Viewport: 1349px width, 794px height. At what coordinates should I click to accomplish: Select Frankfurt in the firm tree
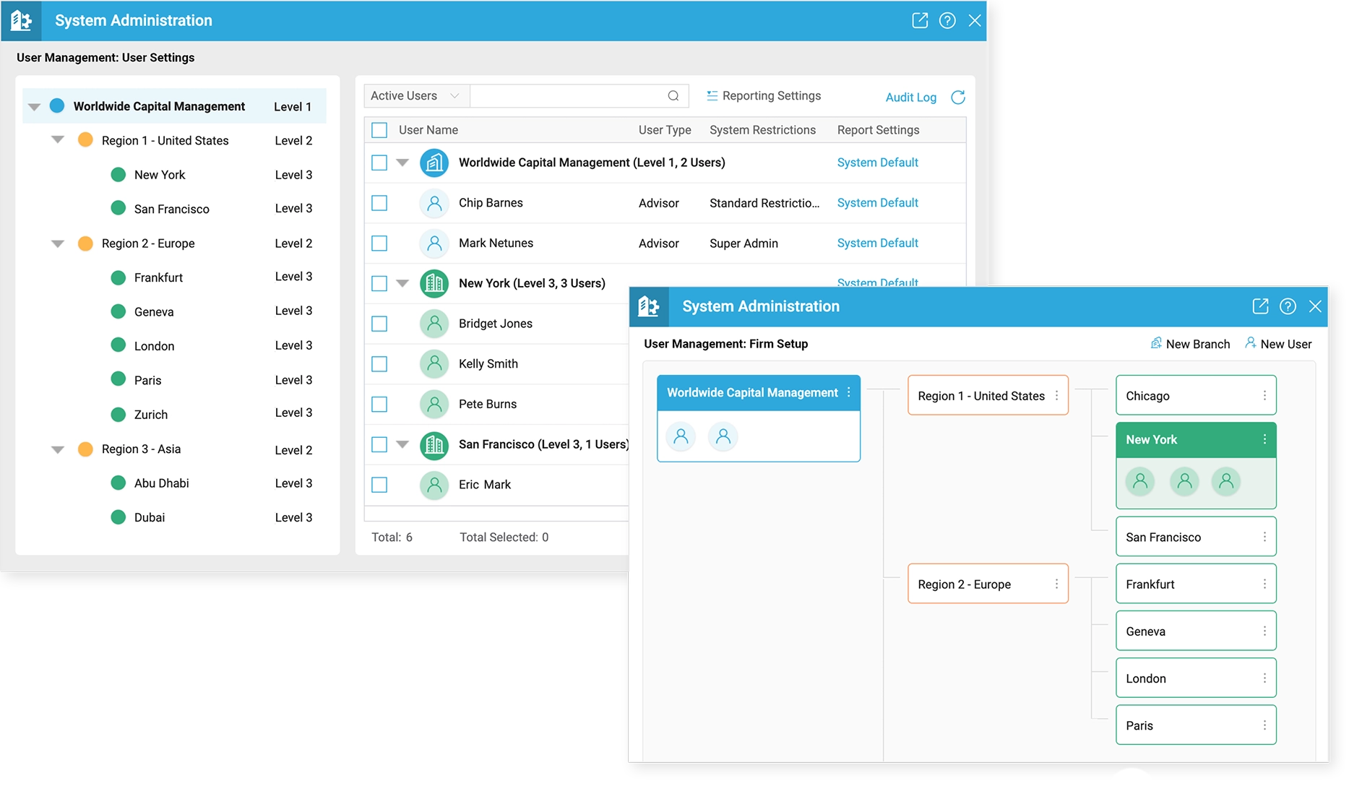coord(158,277)
